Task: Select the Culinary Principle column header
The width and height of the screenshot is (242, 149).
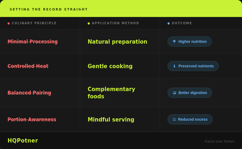Action: (34, 23)
